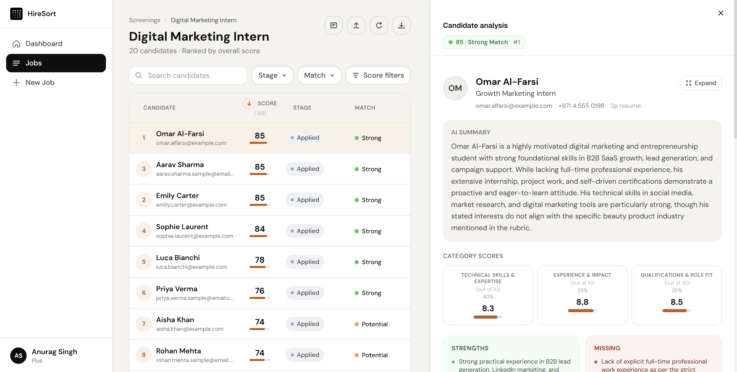Click the 85 Strong Match badge
The image size is (737, 372).
point(484,42)
